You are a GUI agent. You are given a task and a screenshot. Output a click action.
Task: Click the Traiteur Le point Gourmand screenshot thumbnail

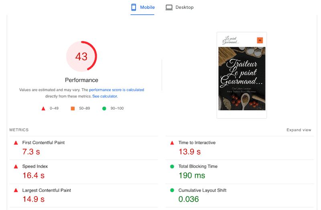tap(242, 75)
